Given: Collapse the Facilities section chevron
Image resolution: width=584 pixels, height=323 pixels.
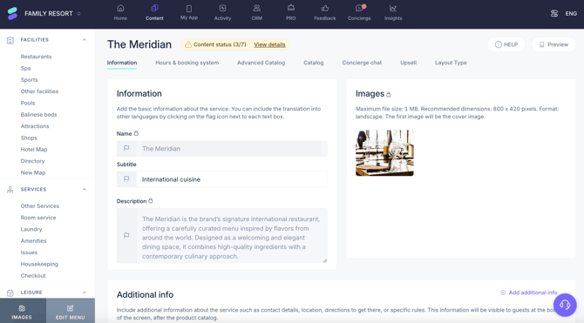Looking at the screenshot, I should [x=85, y=40].
